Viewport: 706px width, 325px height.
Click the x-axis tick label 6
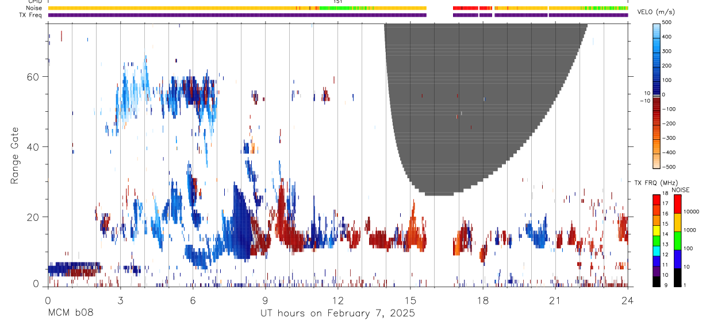click(193, 300)
